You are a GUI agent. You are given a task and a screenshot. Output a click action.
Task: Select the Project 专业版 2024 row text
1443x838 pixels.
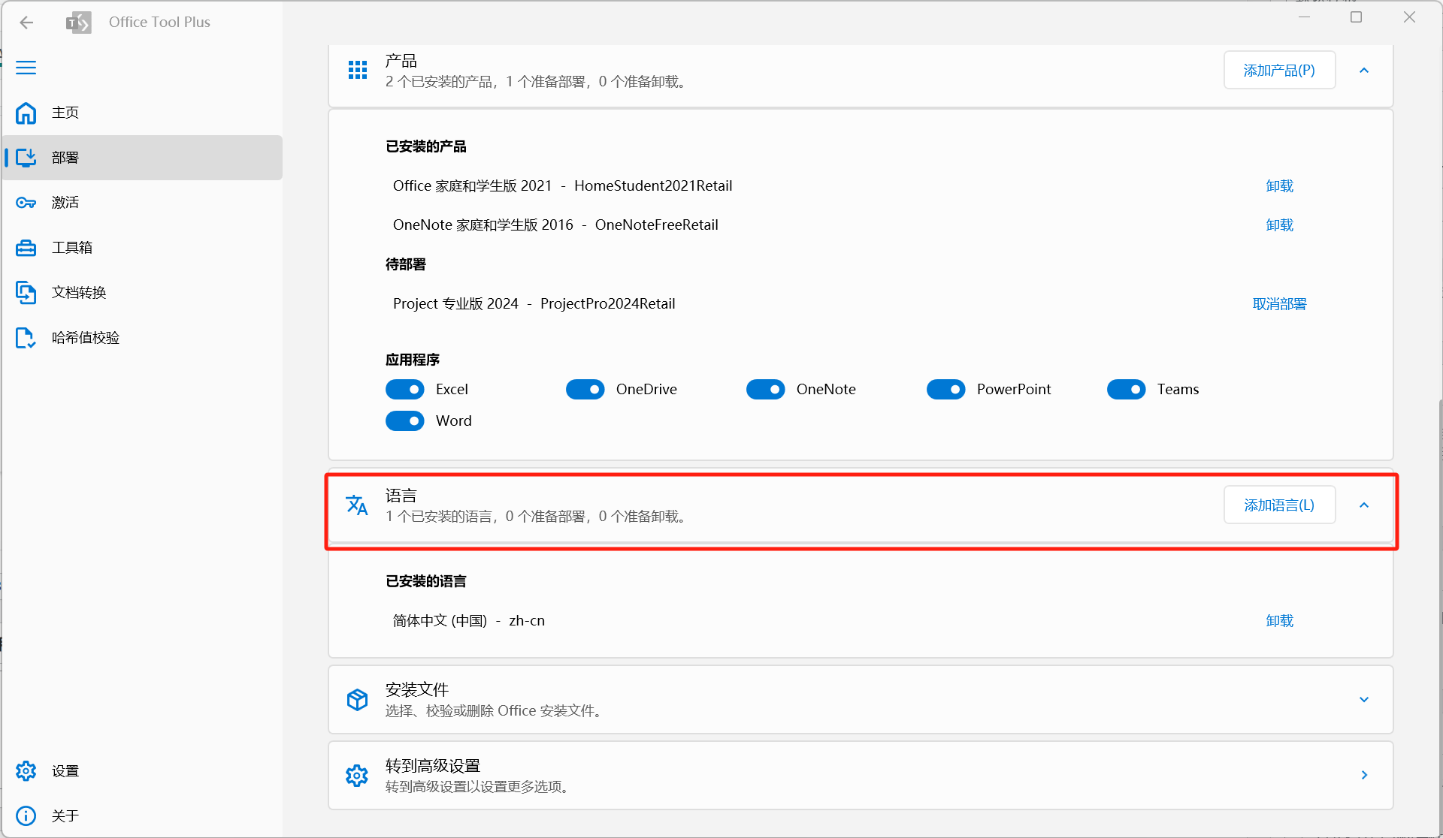point(534,304)
